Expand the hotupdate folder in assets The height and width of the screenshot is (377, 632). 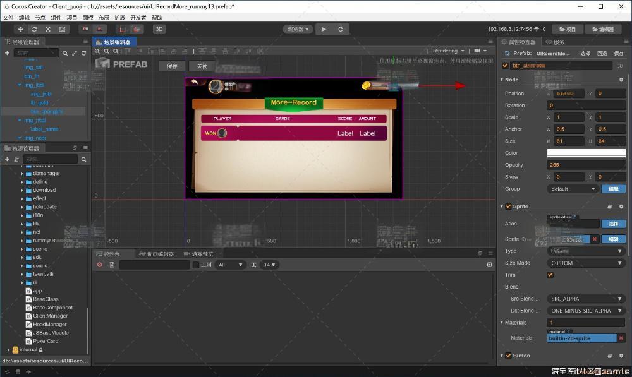22,206
